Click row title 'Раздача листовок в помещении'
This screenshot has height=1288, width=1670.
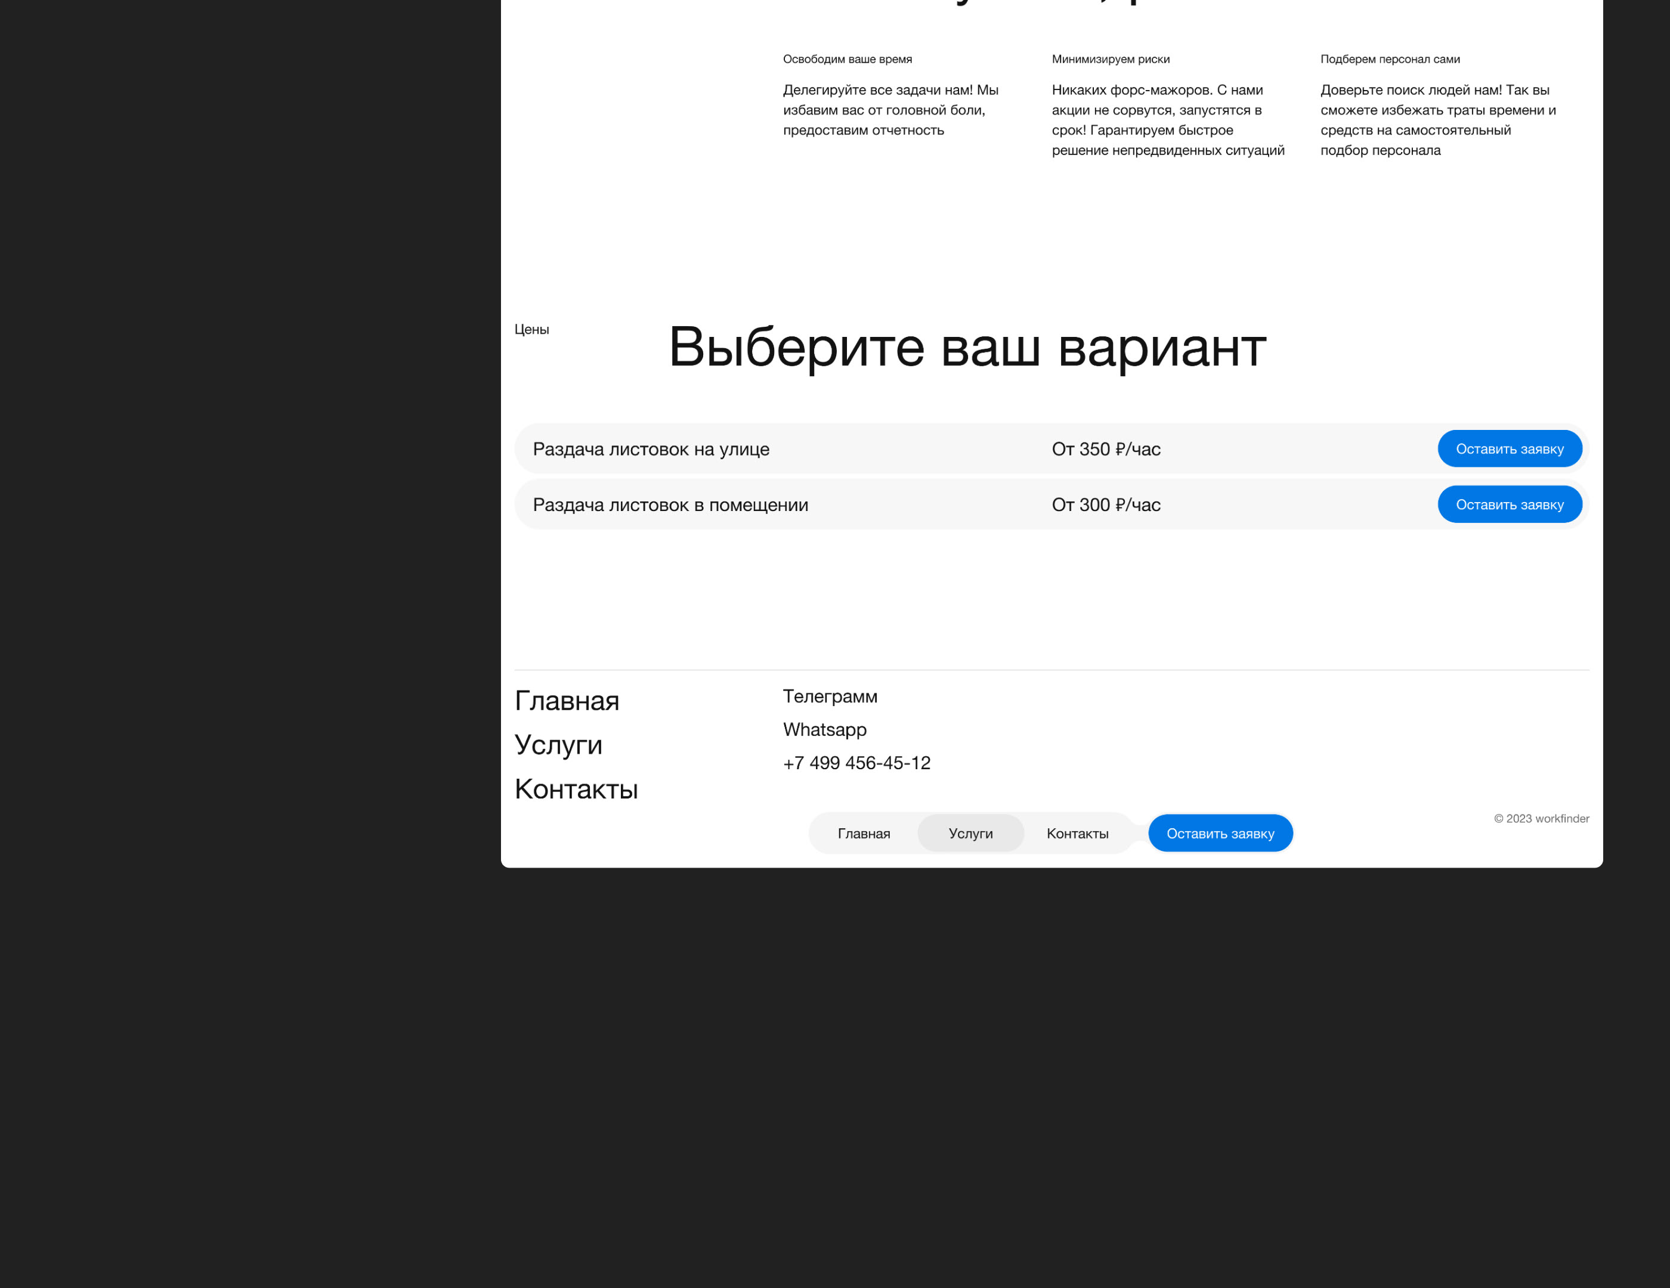670,505
